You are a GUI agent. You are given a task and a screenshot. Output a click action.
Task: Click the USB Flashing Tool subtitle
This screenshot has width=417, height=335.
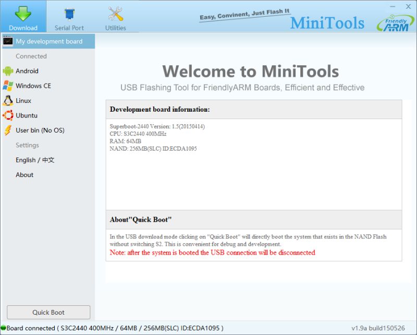coord(242,88)
